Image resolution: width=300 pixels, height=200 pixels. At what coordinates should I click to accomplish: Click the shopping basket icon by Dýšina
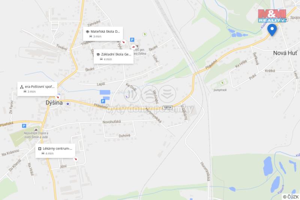(67, 104)
